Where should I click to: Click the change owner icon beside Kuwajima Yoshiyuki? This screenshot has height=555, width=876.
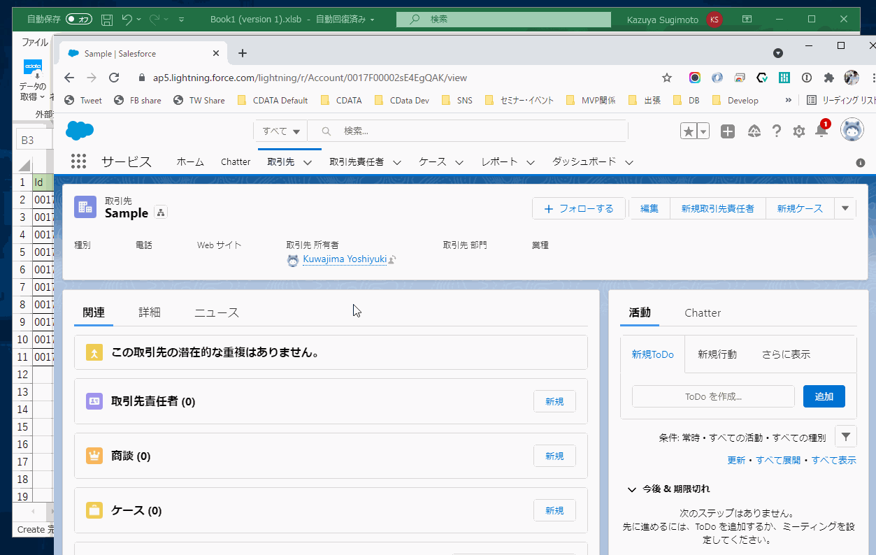click(392, 259)
